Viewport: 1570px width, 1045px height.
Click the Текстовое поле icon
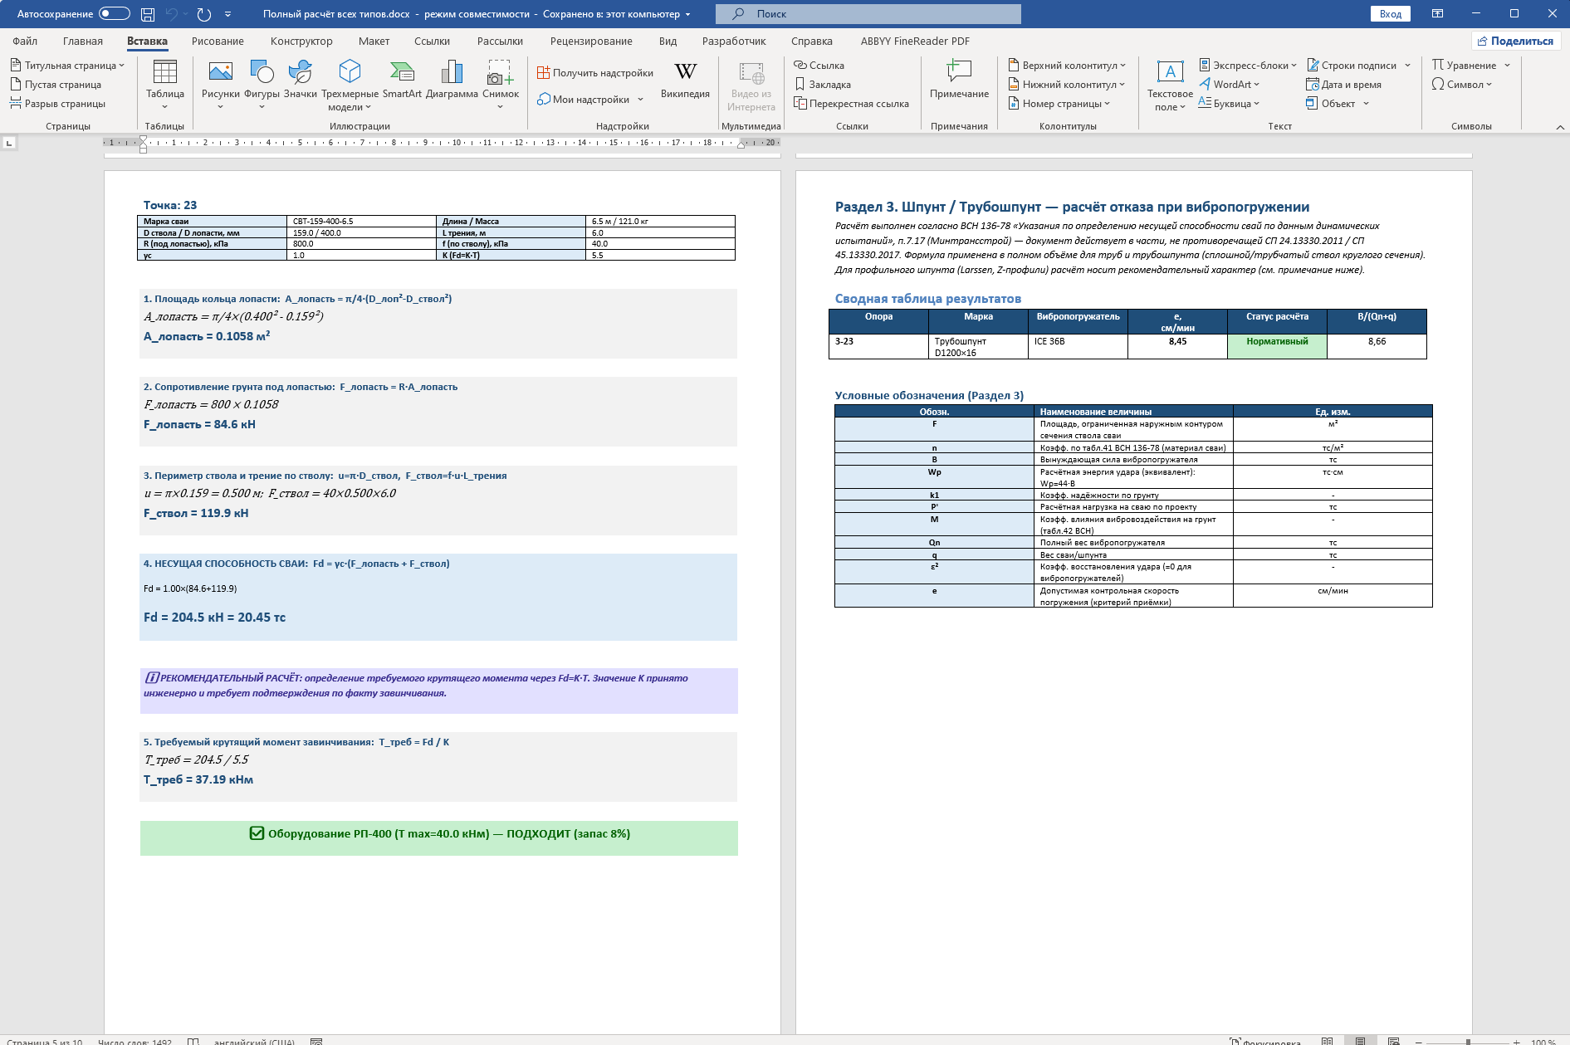[1170, 72]
